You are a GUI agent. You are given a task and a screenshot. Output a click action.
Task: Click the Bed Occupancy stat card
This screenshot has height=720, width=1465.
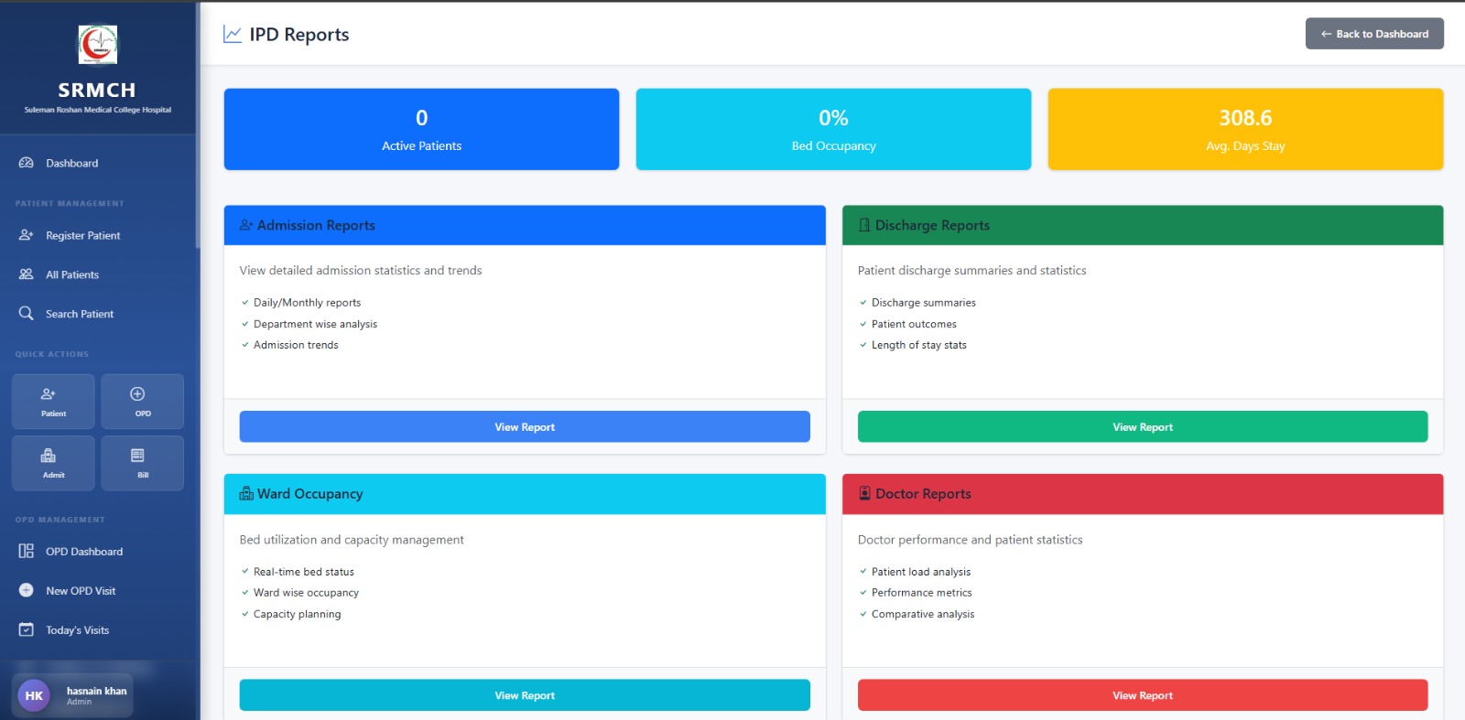point(833,129)
